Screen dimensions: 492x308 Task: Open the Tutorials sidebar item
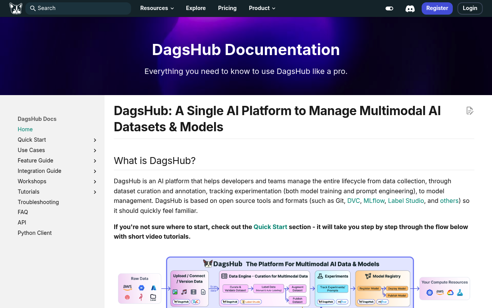28,192
